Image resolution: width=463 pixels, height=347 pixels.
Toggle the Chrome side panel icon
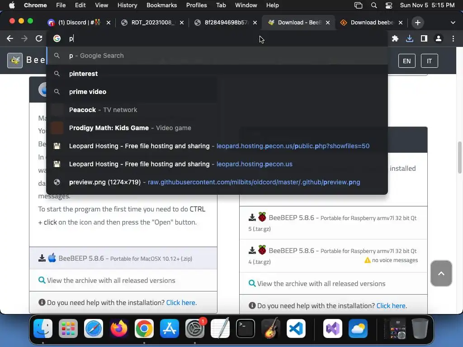pyautogui.click(x=424, y=38)
